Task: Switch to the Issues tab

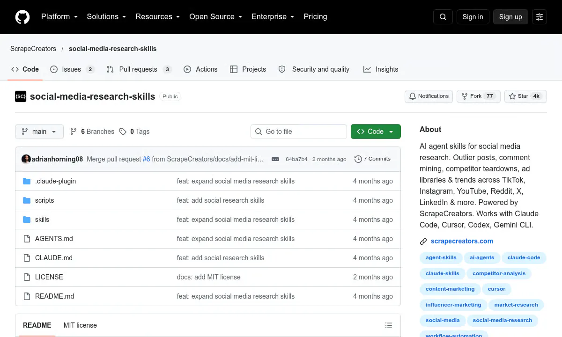Action: (72, 69)
